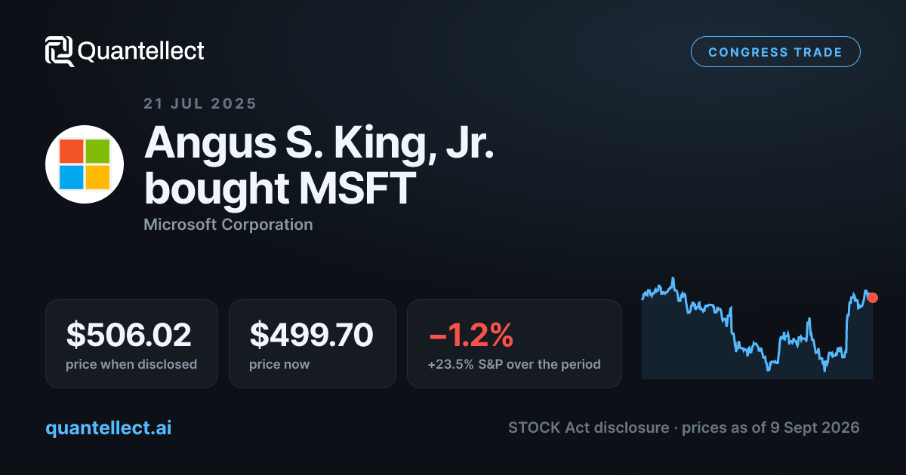The image size is (906, 475).
Task: Open the quantellect.ai link
Action: point(109,427)
